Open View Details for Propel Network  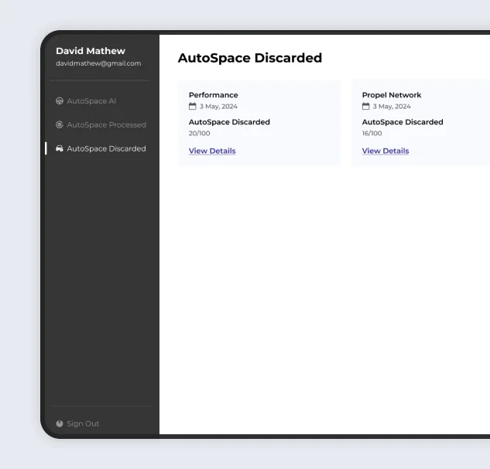tap(385, 151)
